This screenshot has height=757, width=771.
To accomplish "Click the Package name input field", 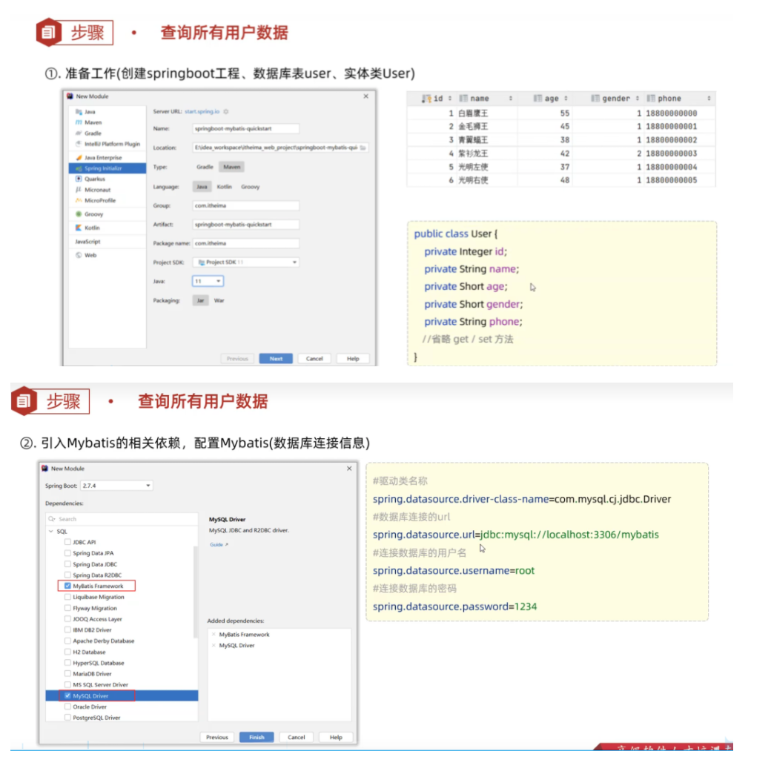I will click(245, 243).
